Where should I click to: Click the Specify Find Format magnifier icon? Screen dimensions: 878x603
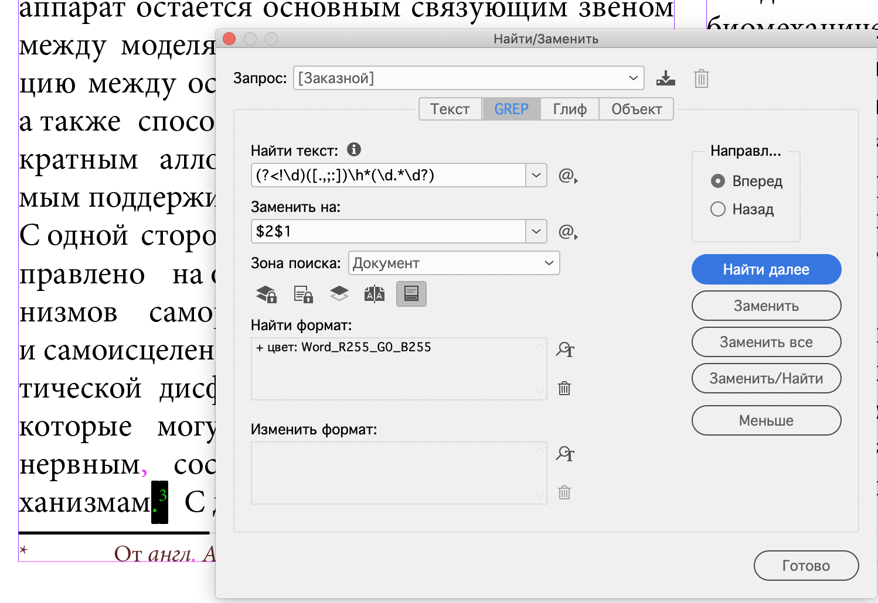point(565,350)
